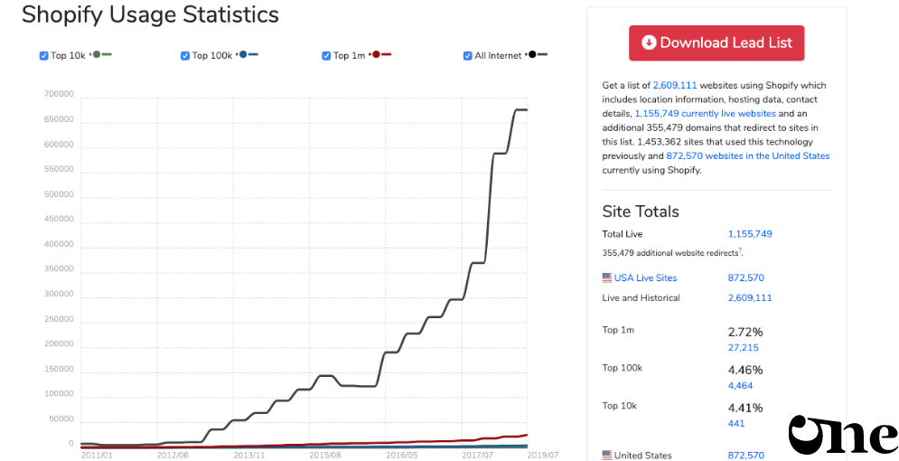Image resolution: width=899 pixels, height=461 pixels.
Task: Click the Total Live label
Action: (x=623, y=234)
